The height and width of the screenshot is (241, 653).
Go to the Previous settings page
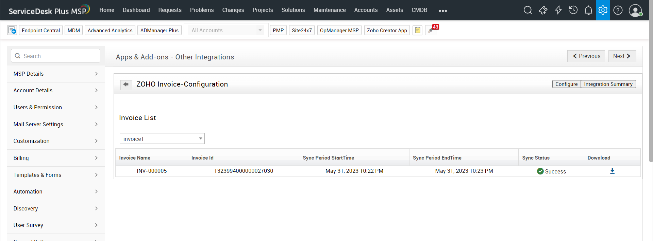point(586,56)
